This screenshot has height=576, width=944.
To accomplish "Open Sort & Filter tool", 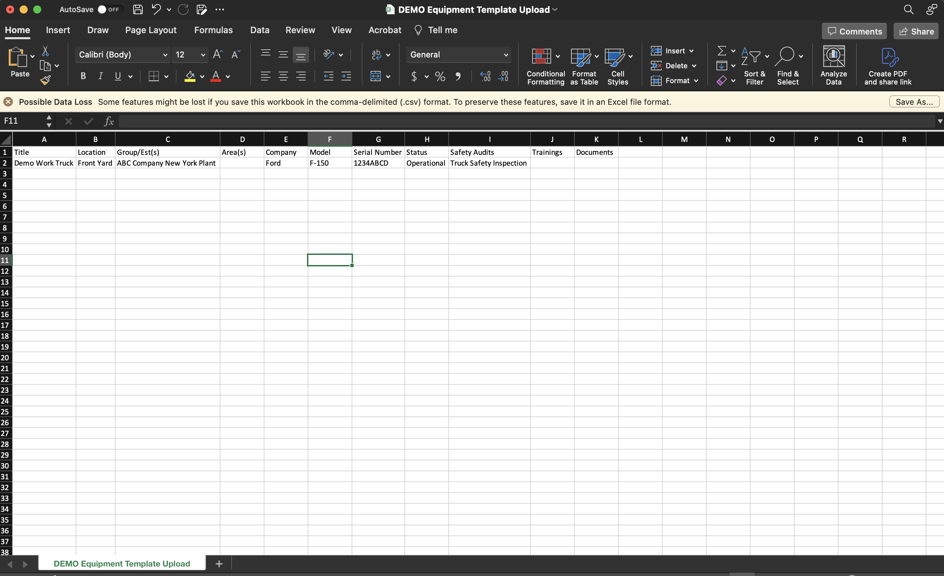I will pos(754,66).
